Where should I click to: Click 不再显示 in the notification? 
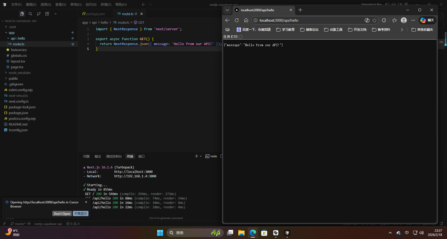tap(81, 213)
